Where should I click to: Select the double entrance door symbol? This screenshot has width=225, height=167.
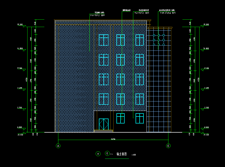pos(103,124)
